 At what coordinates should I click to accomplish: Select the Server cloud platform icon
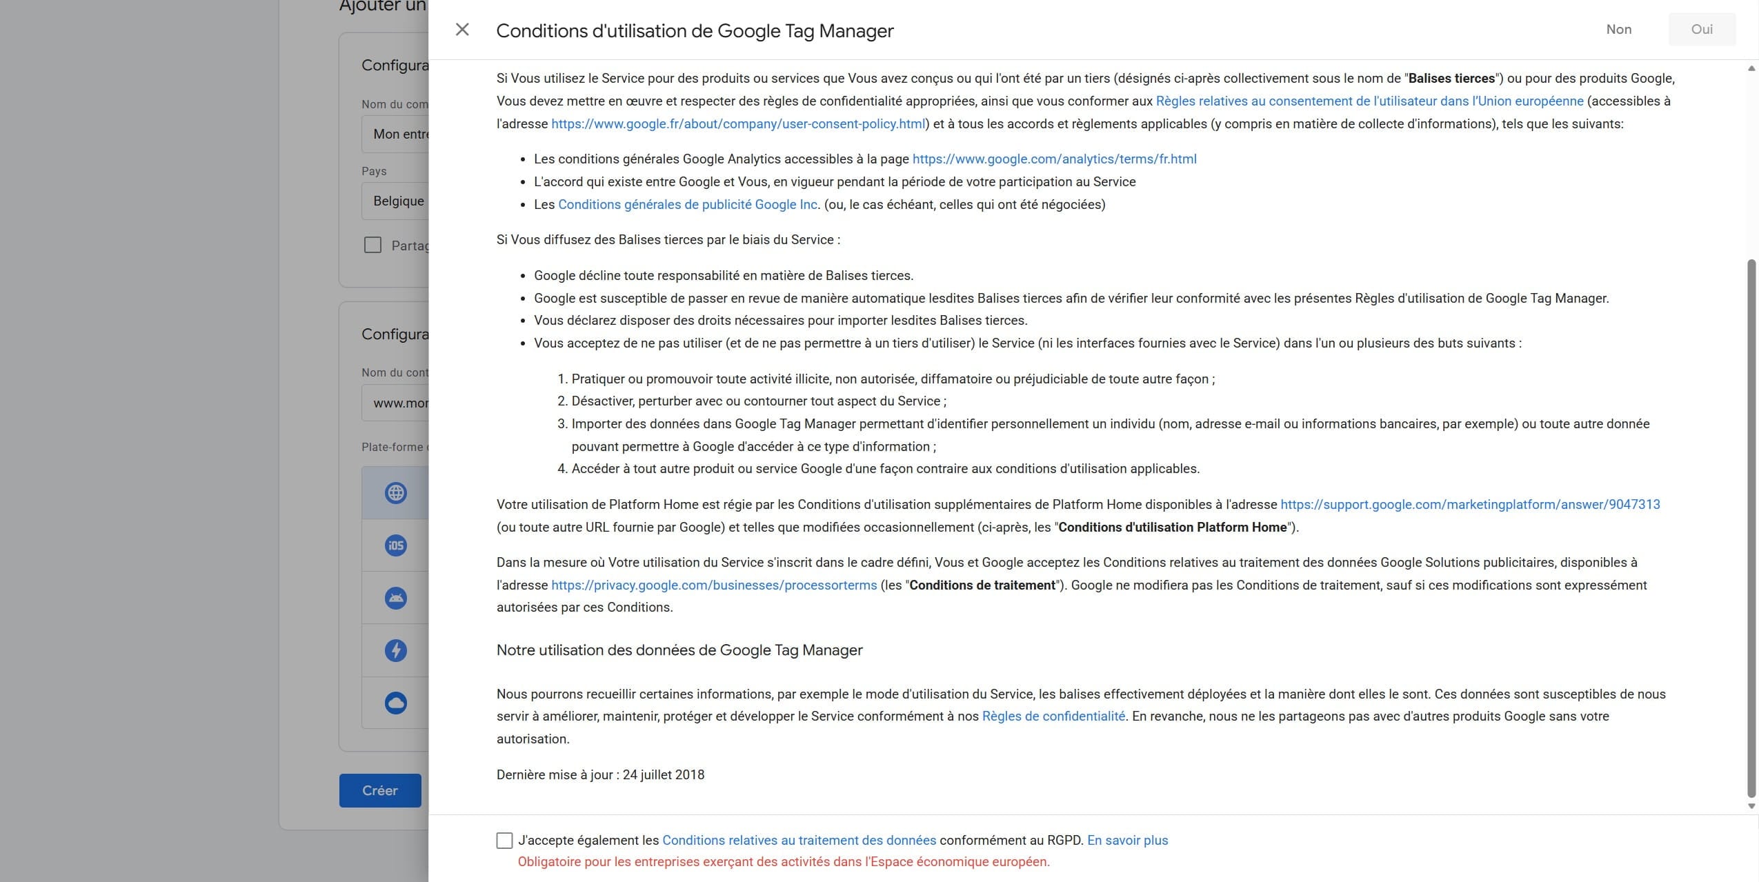pyautogui.click(x=395, y=703)
